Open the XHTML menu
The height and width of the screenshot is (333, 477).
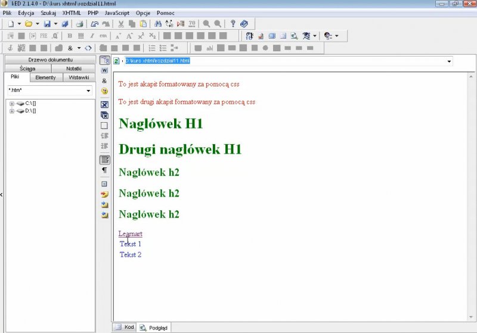[x=72, y=13]
